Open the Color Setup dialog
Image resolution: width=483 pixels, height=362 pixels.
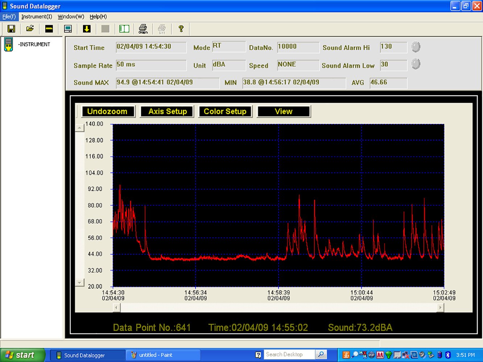tap(225, 111)
